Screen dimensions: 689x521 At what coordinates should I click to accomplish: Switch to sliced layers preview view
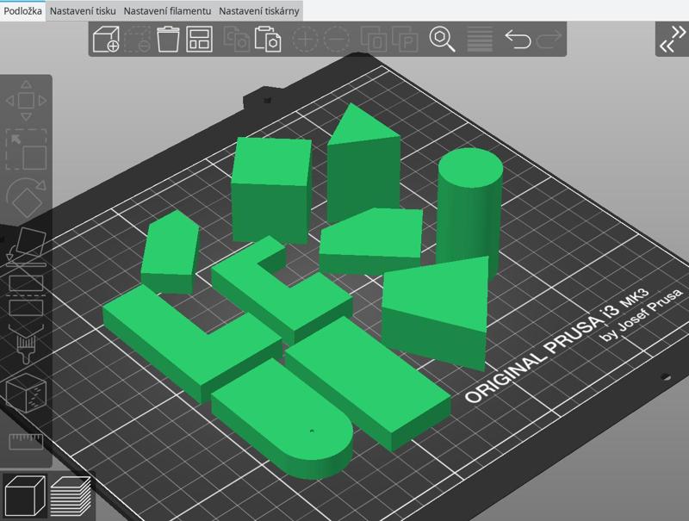pyautogui.click(x=71, y=495)
